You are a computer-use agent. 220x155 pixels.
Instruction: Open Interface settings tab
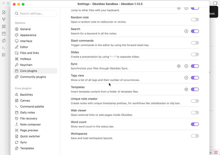tap(35, 41)
